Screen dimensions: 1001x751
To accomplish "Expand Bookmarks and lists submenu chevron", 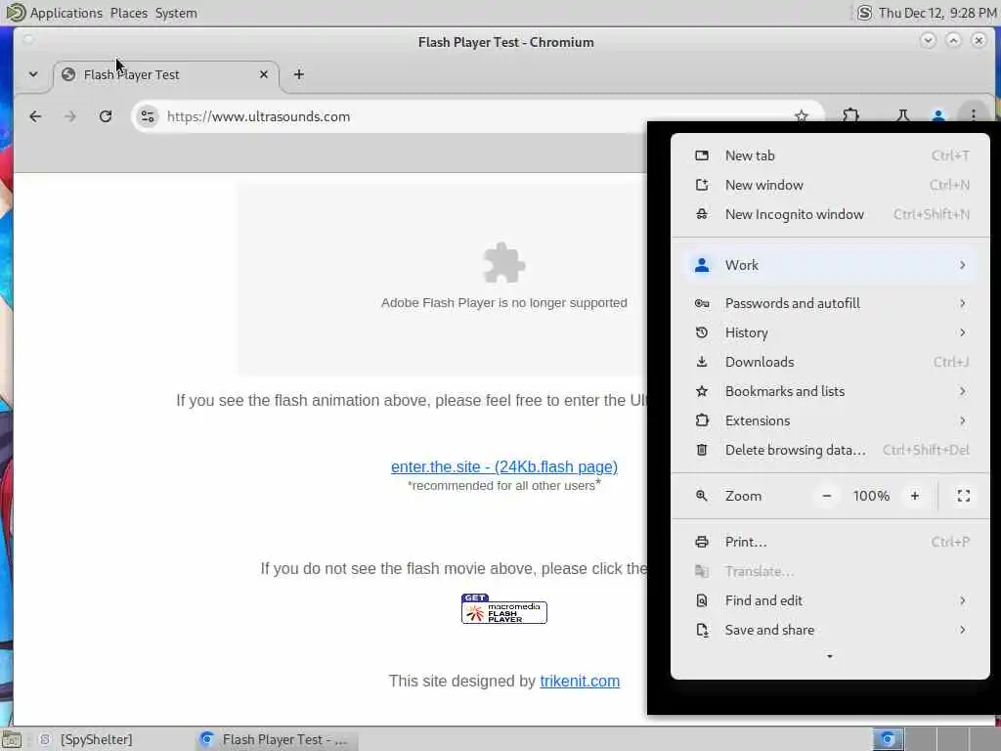I will coord(962,391).
